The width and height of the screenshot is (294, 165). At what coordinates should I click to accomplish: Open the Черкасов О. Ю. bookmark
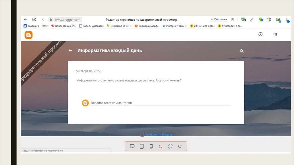[119, 26]
